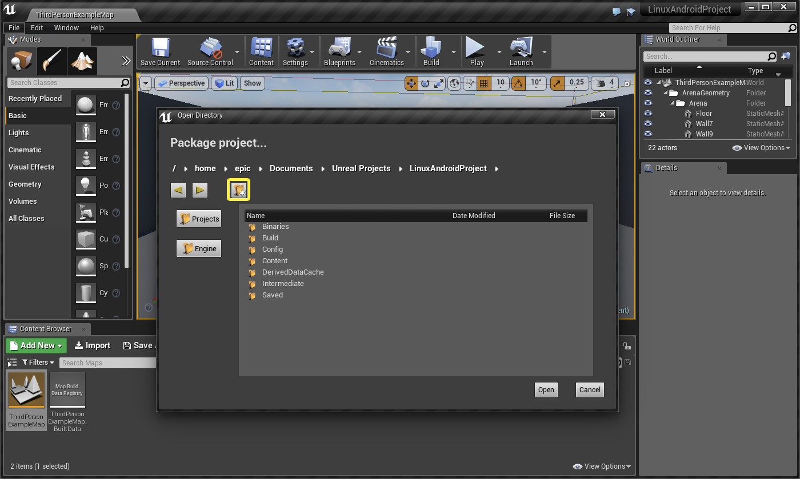Toggle visibility of Floor actor

coord(648,114)
